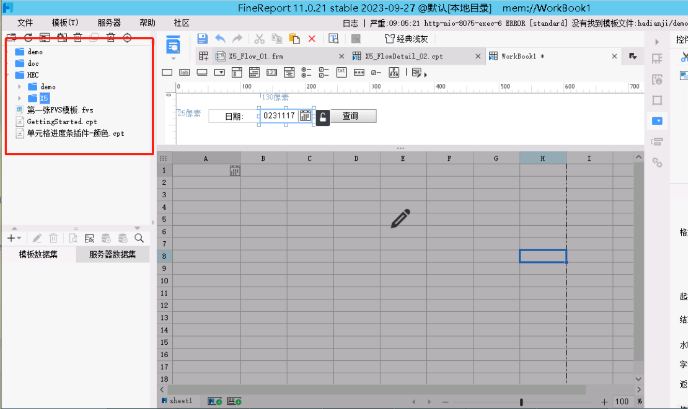Image resolution: width=688 pixels, height=409 pixels.
Task: Select the checkbox group widget icon
Action: [324, 72]
